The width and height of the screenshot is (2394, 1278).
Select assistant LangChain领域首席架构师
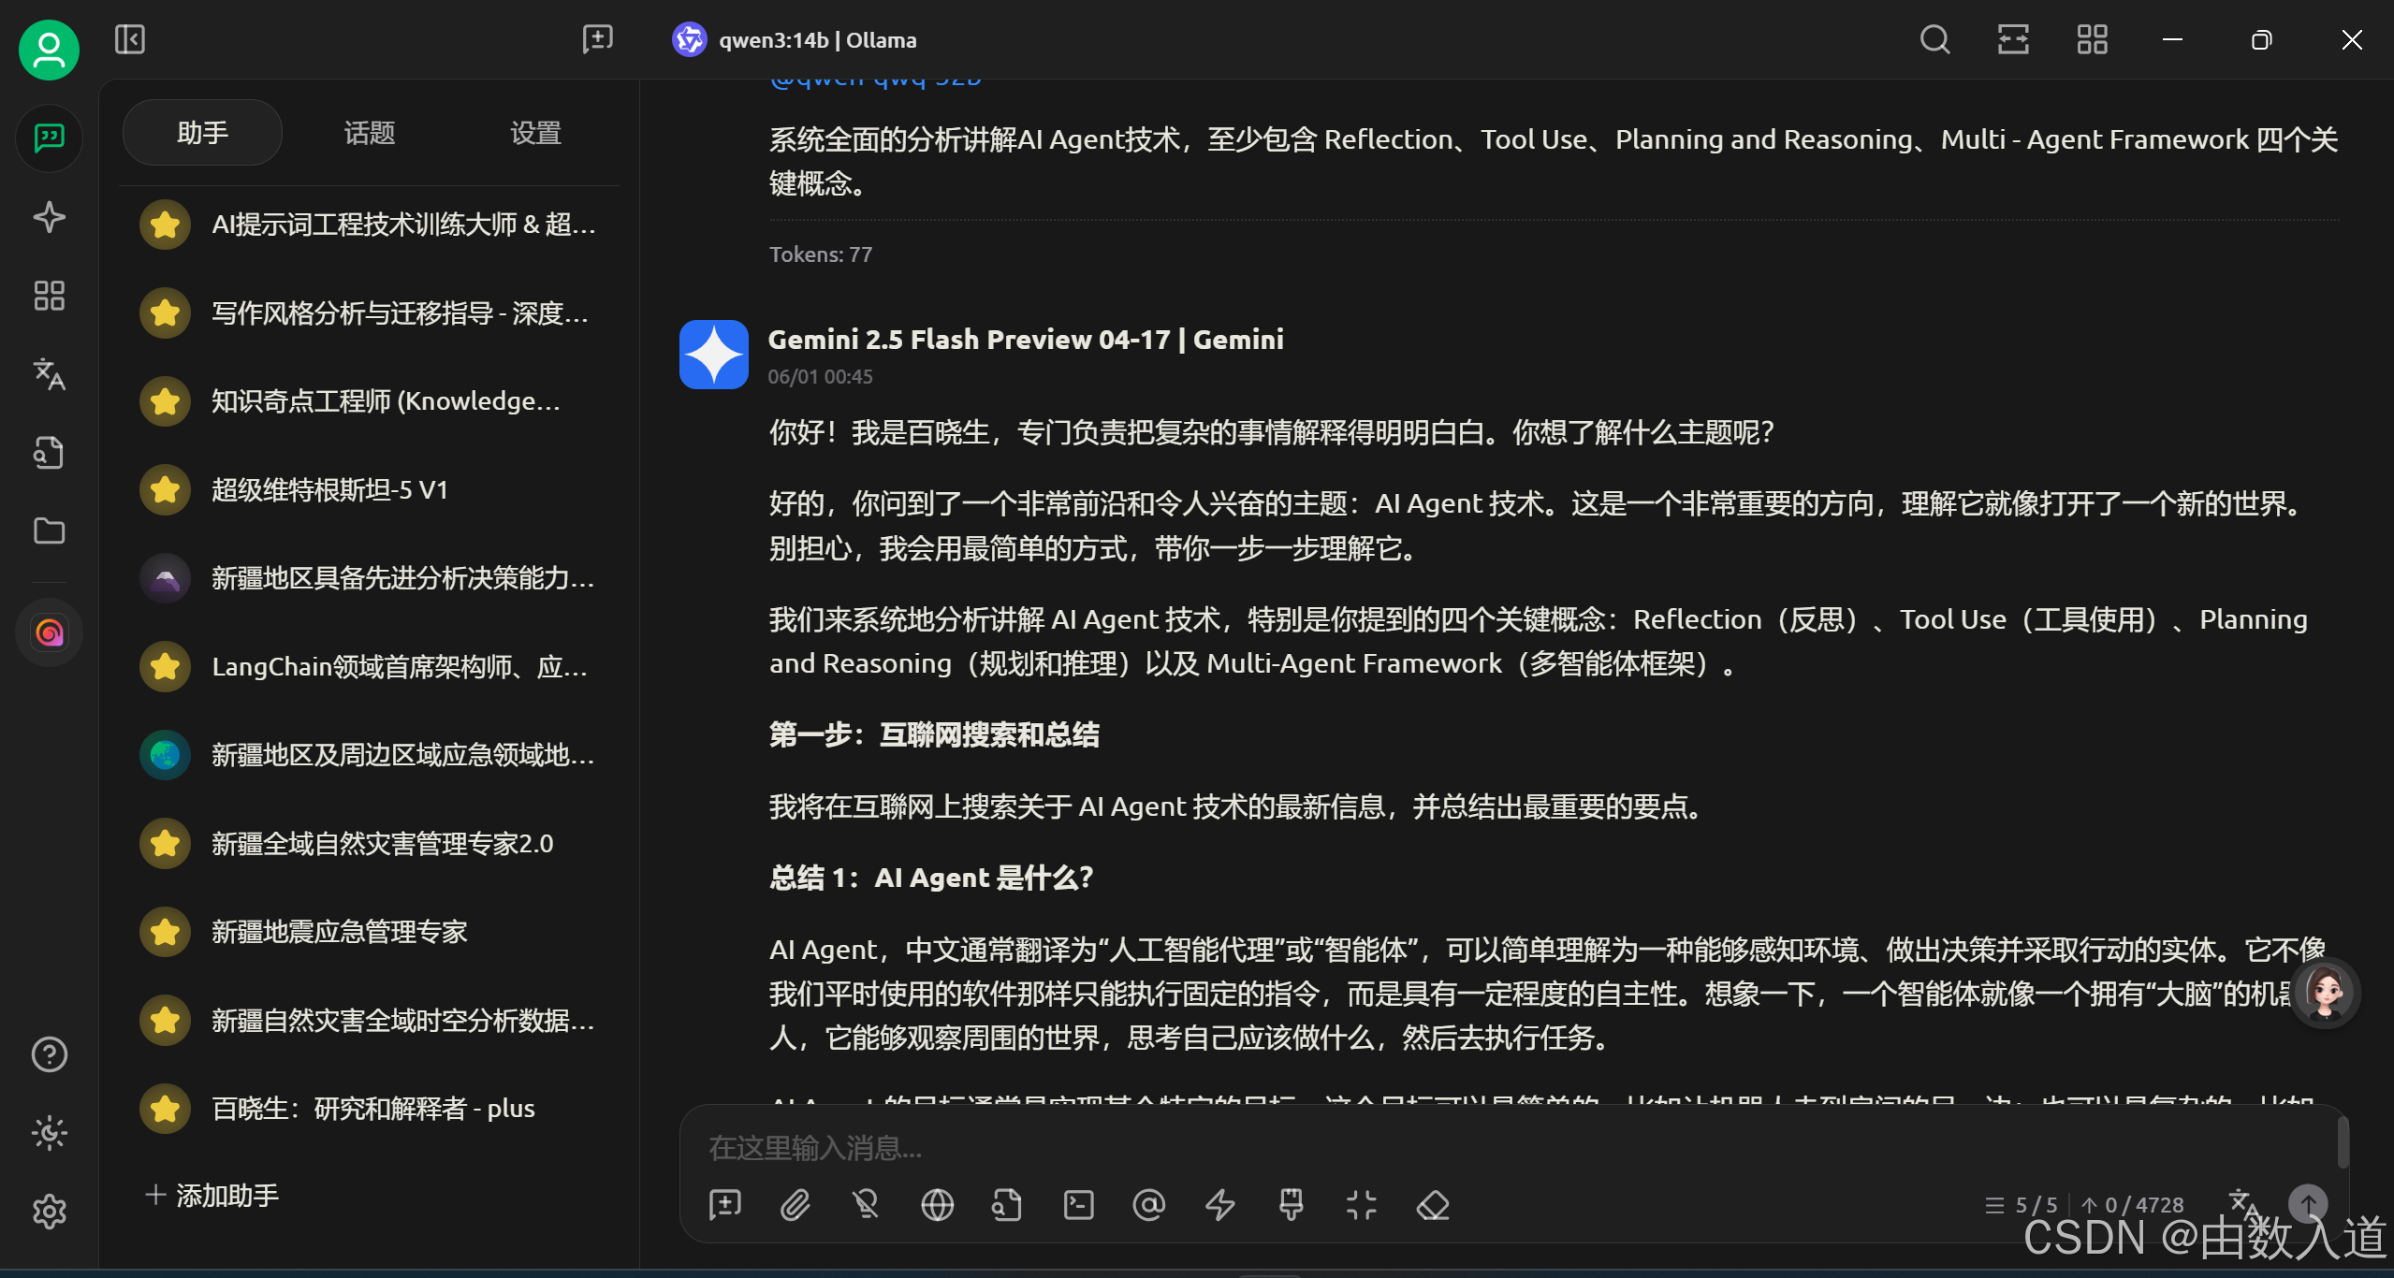[x=369, y=666]
